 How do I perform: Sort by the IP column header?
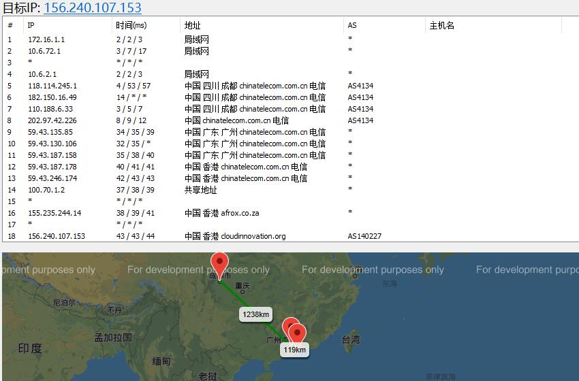pyautogui.click(x=31, y=26)
